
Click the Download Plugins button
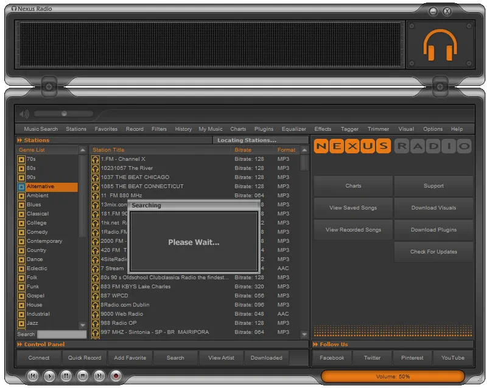click(x=433, y=230)
